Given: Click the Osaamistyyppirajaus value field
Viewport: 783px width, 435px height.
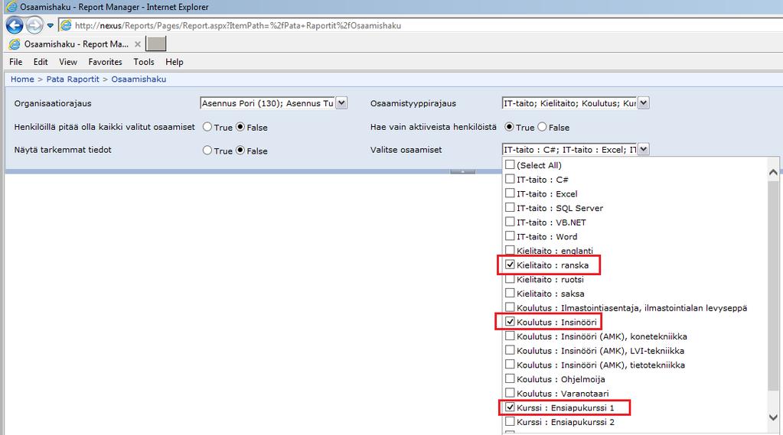Looking at the screenshot, I should click(x=569, y=103).
